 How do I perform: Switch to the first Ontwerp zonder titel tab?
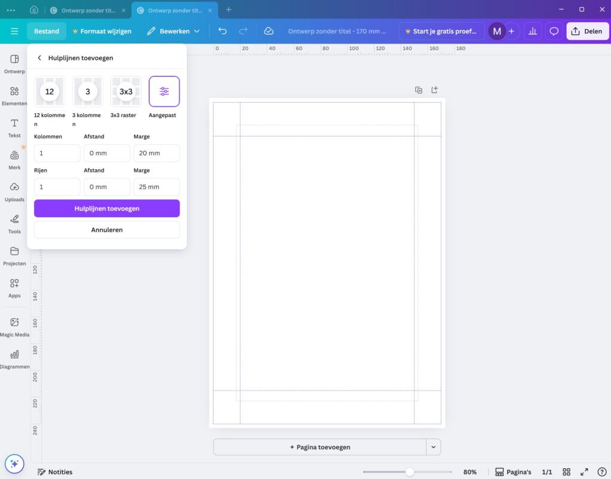point(88,10)
